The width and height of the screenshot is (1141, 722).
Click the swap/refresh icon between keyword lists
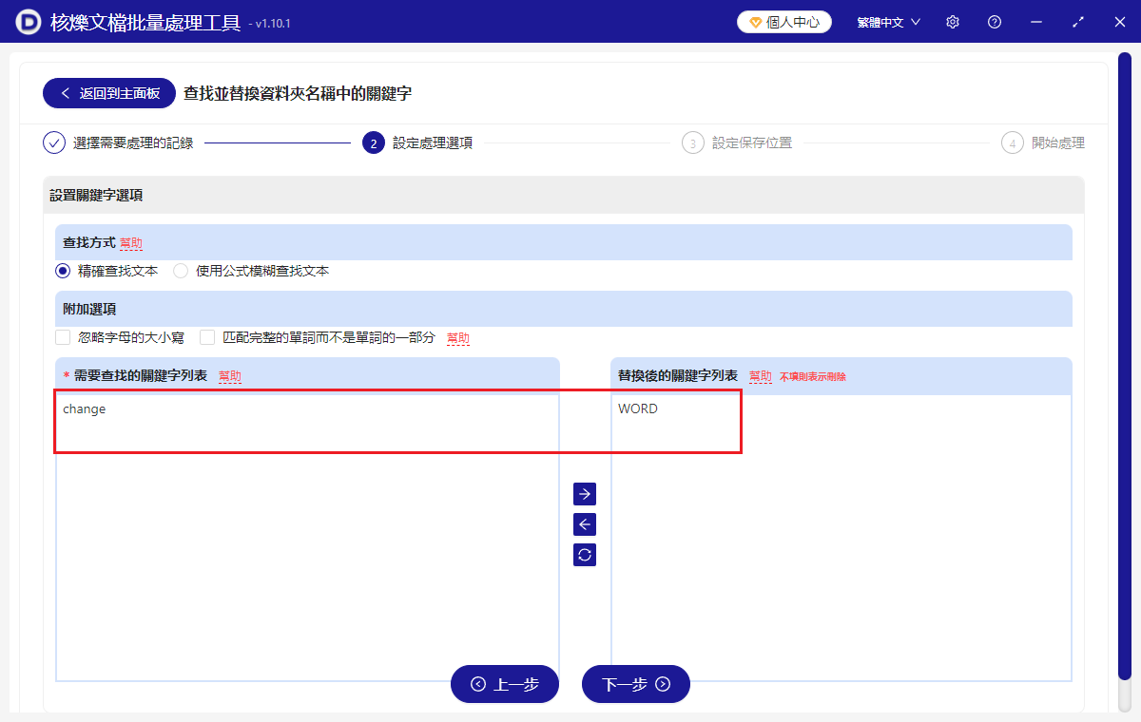point(584,555)
